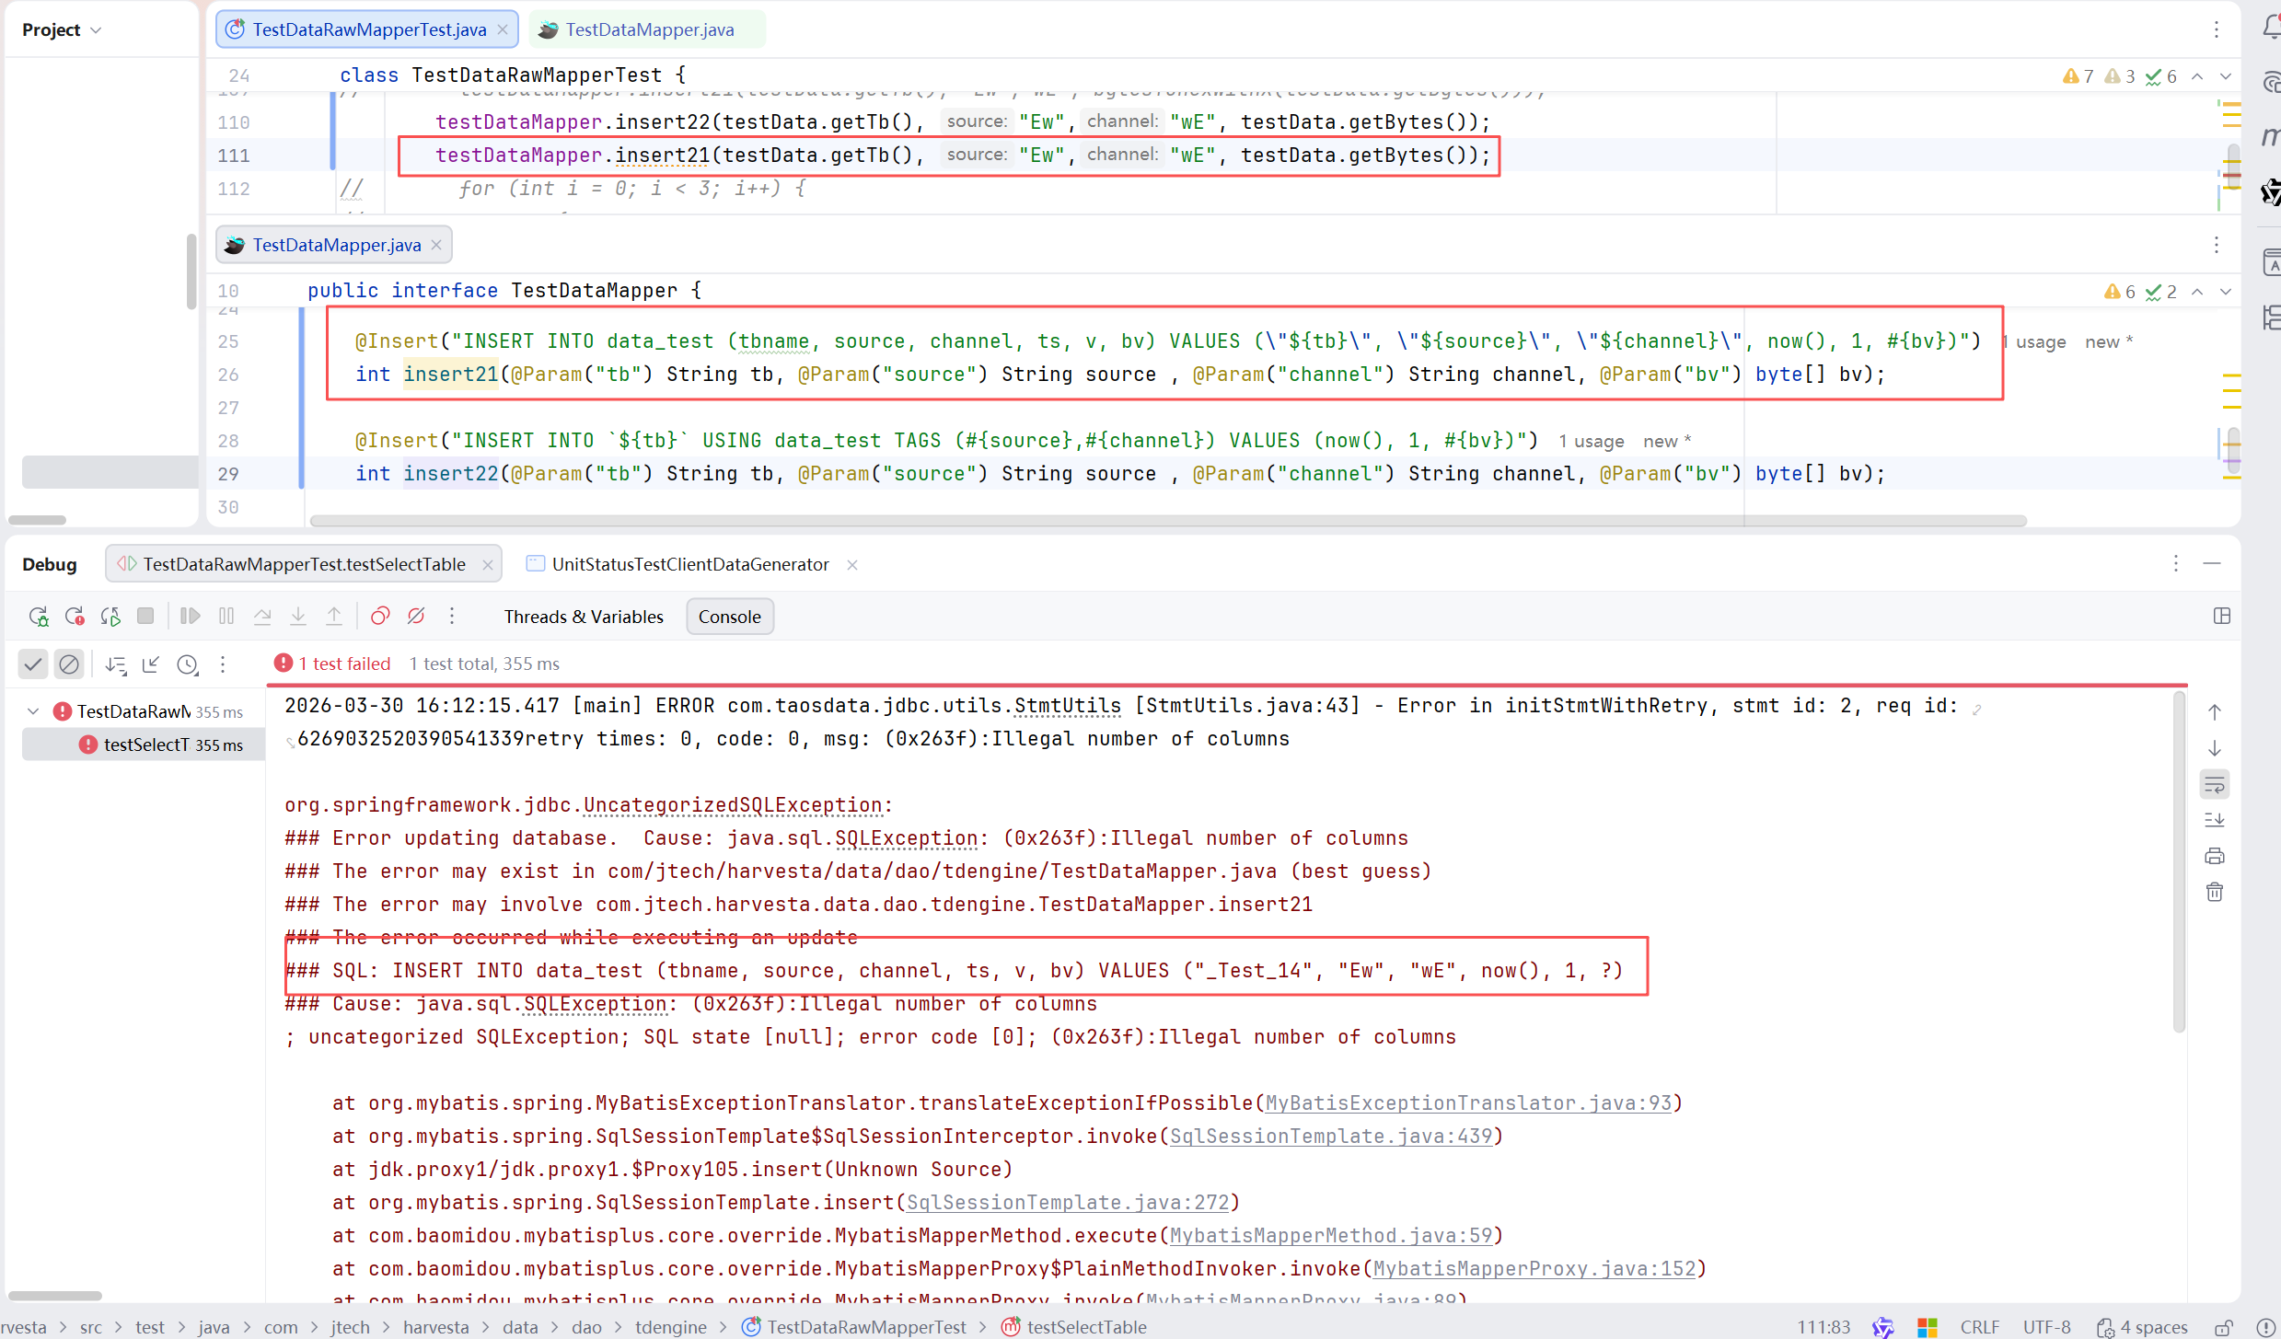2281x1339 pixels.
Task: Click Rerun Failed Tests icon
Action: [75, 617]
